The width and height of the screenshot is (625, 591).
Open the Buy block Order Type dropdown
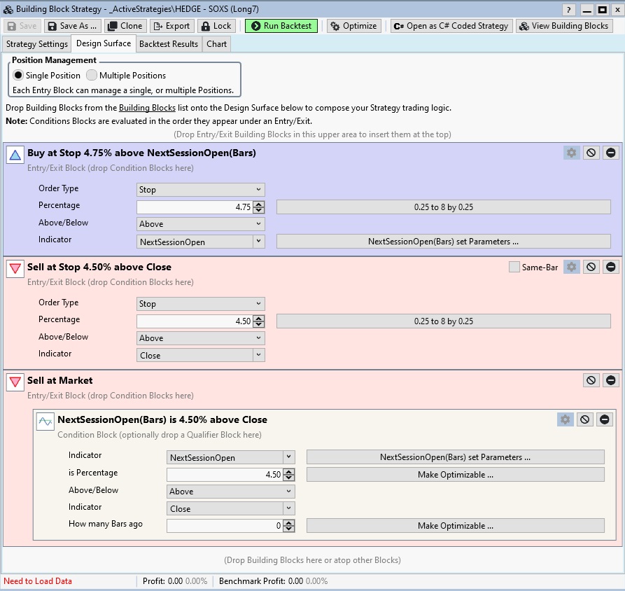[x=200, y=190]
